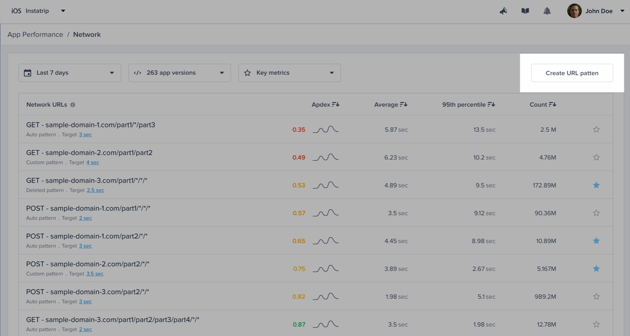Edit the 4 sec target link
Viewport: 630px width, 336px height.
92,163
